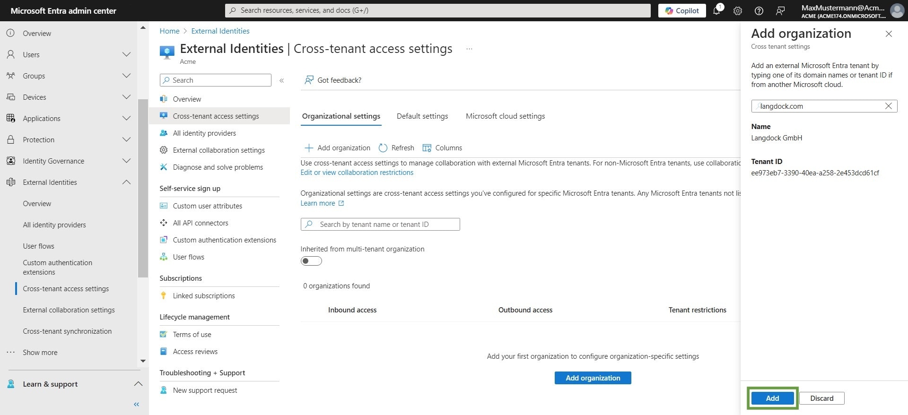This screenshot has width=908, height=415.
Task: Select Organizational settings tab
Action: [x=341, y=116]
